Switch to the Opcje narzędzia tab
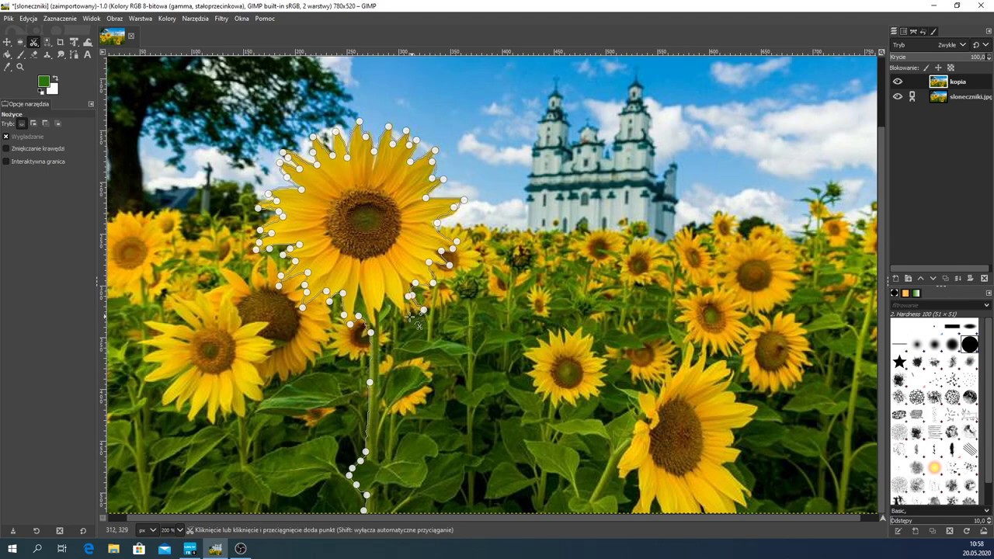 click(26, 104)
